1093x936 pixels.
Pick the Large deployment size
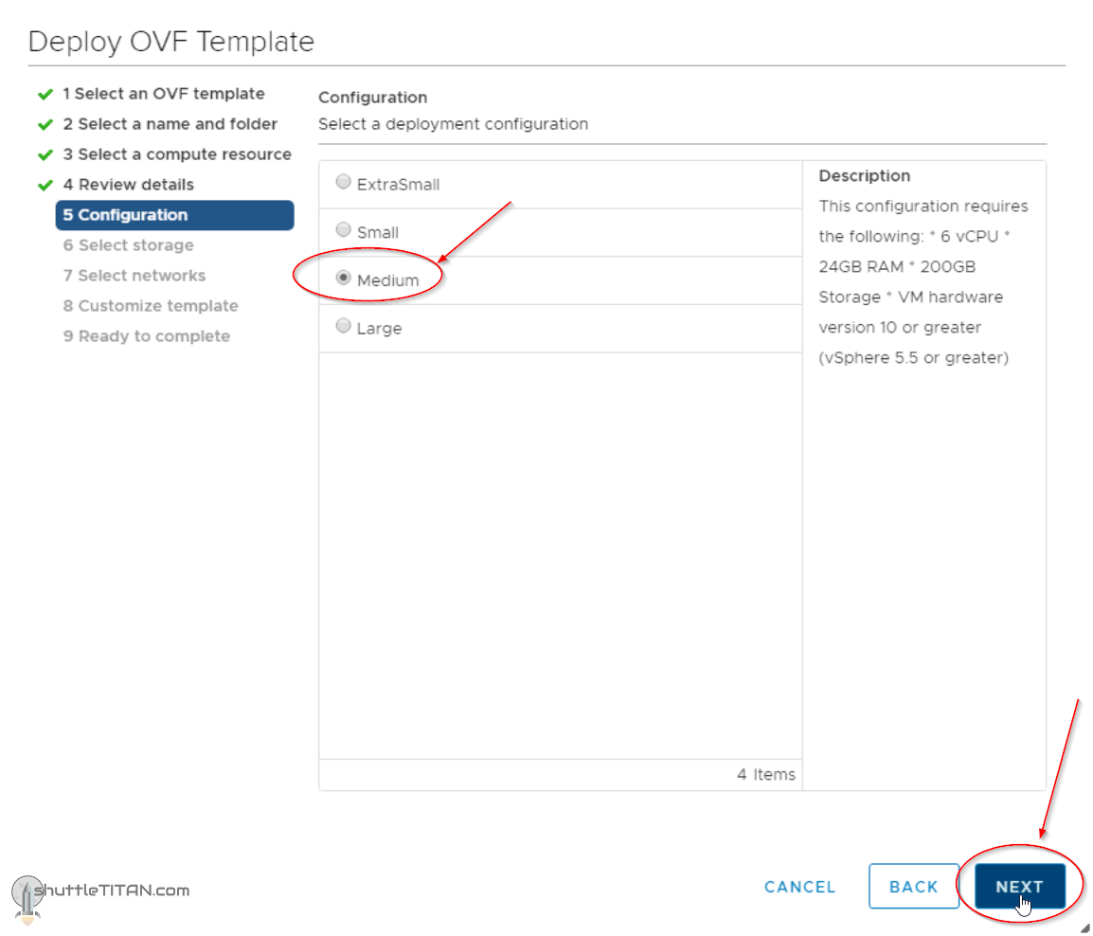pyautogui.click(x=344, y=327)
